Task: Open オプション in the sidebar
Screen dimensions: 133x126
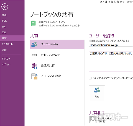Action: tap(6, 64)
